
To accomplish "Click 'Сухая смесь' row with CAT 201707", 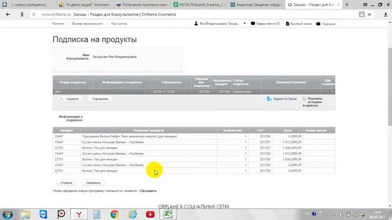I will click(x=194, y=142).
